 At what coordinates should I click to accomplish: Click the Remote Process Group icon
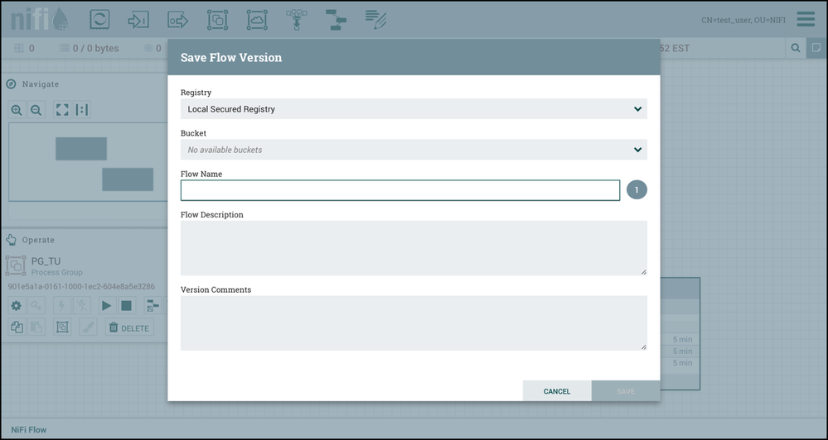(257, 20)
